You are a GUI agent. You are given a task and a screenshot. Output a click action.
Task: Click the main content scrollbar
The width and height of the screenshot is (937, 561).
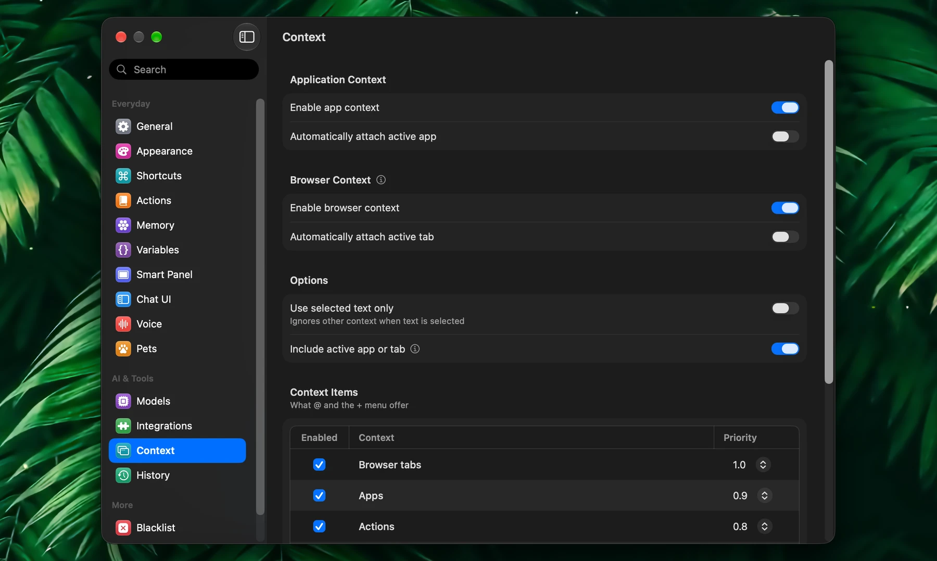pos(829,222)
